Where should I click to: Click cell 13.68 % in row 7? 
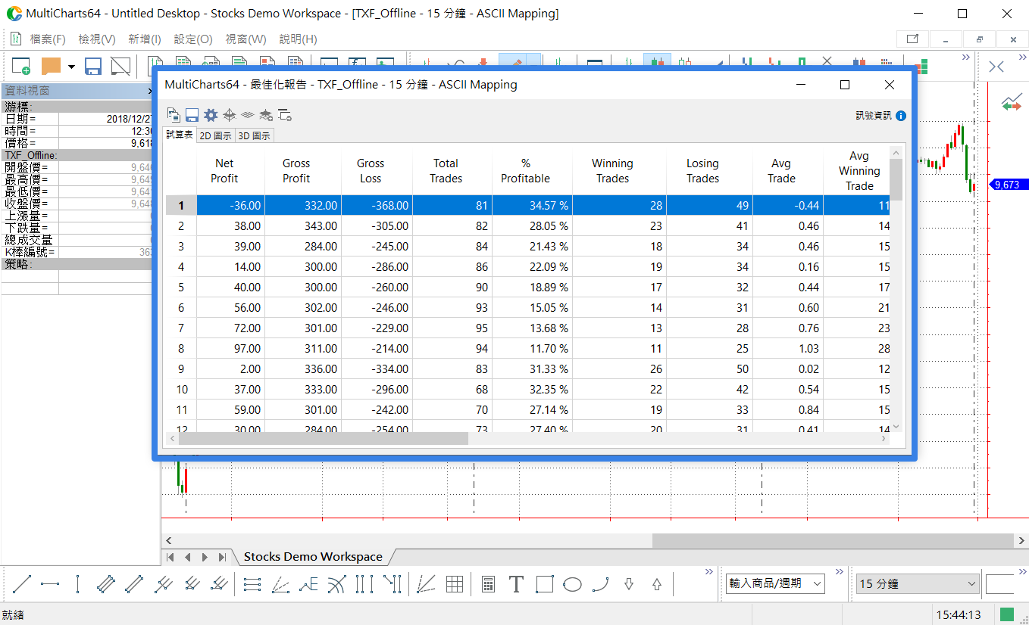pyautogui.click(x=532, y=328)
